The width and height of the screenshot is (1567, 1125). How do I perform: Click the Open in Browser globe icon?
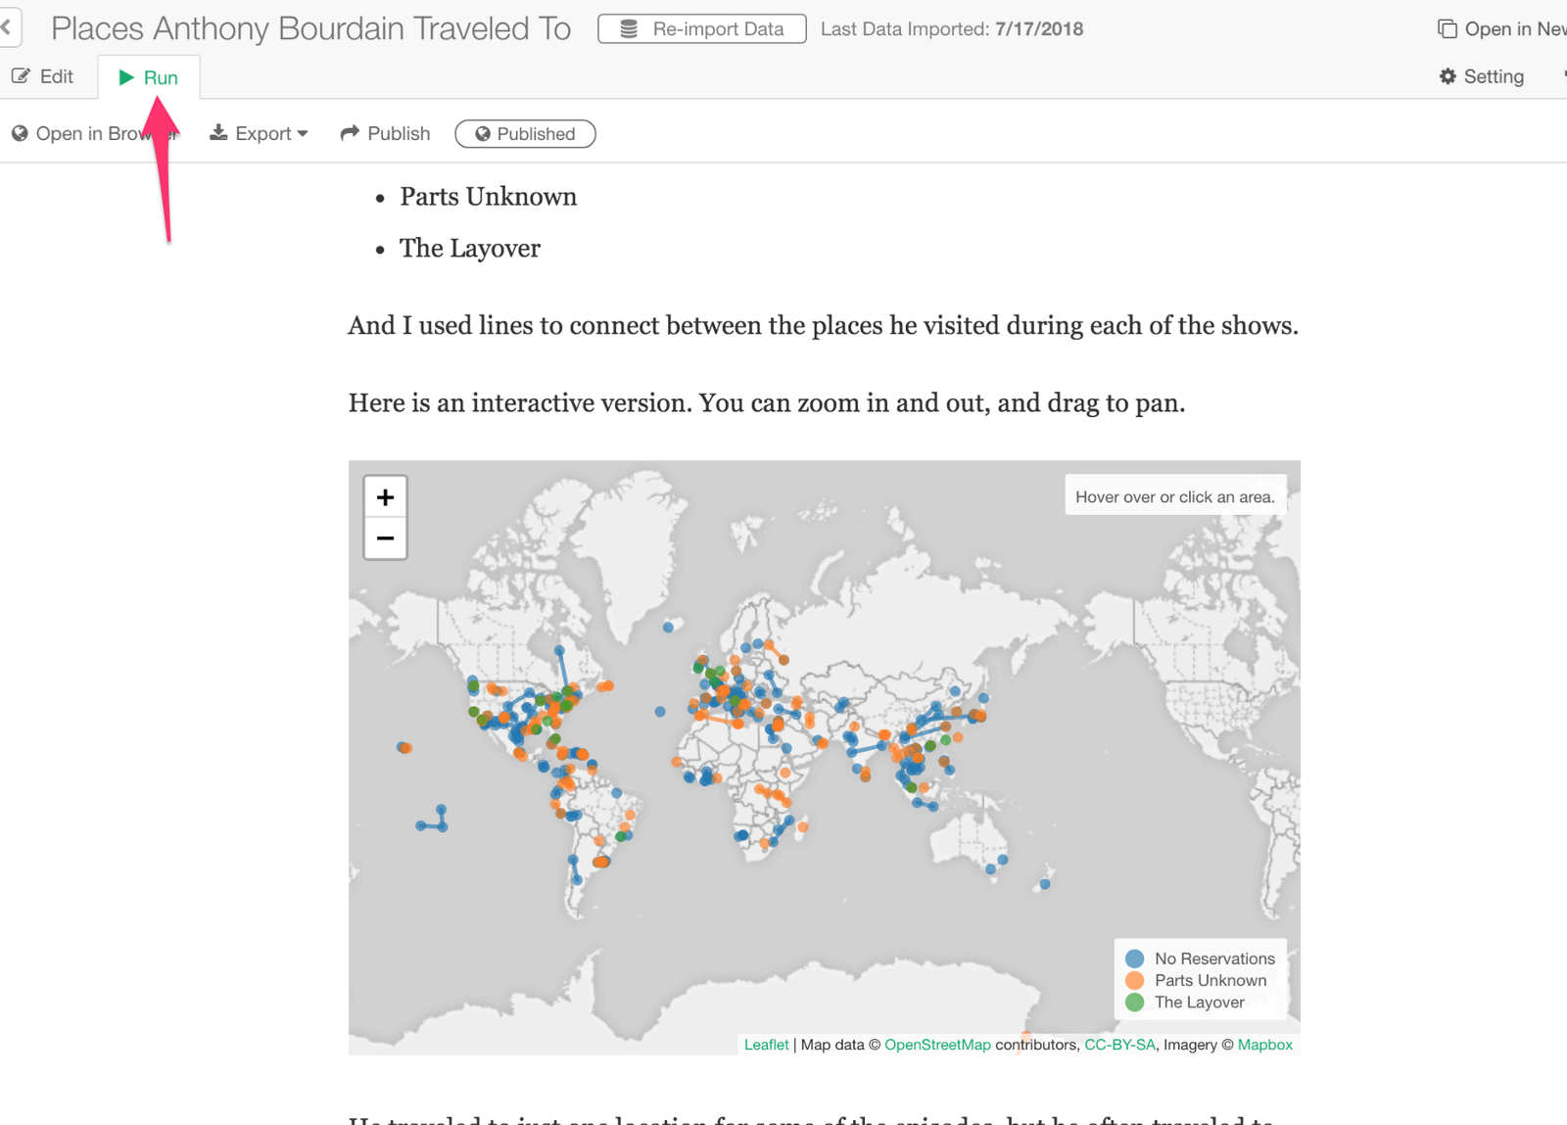(x=20, y=133)
